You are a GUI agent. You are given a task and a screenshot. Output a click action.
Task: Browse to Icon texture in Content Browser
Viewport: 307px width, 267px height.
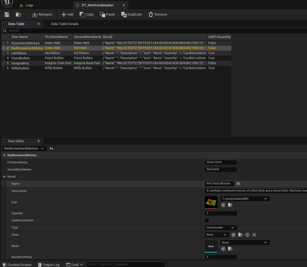[230, 205]
